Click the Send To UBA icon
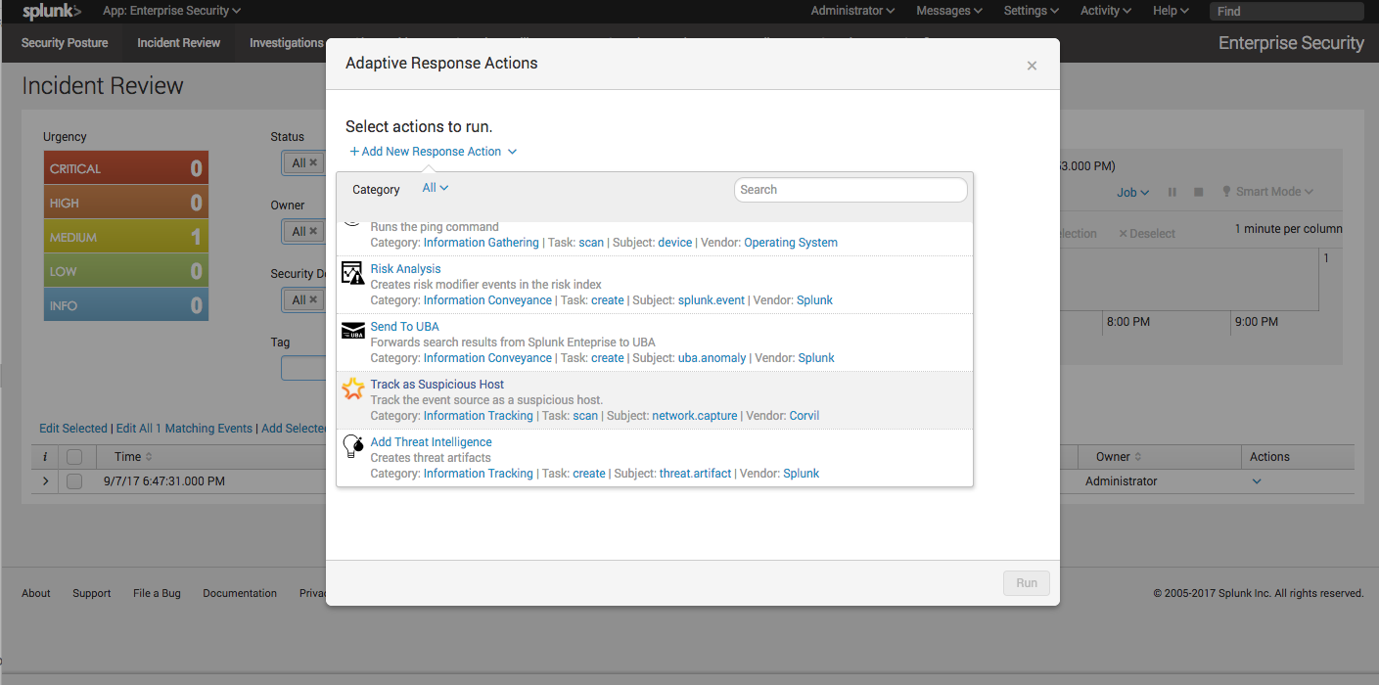The height and width of the screenshot is (685, 1379). (x=352, y=331)
